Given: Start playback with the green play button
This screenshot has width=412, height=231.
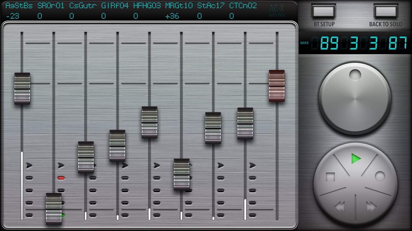Looking at the screenshot, I should click(x=356, y=159).
